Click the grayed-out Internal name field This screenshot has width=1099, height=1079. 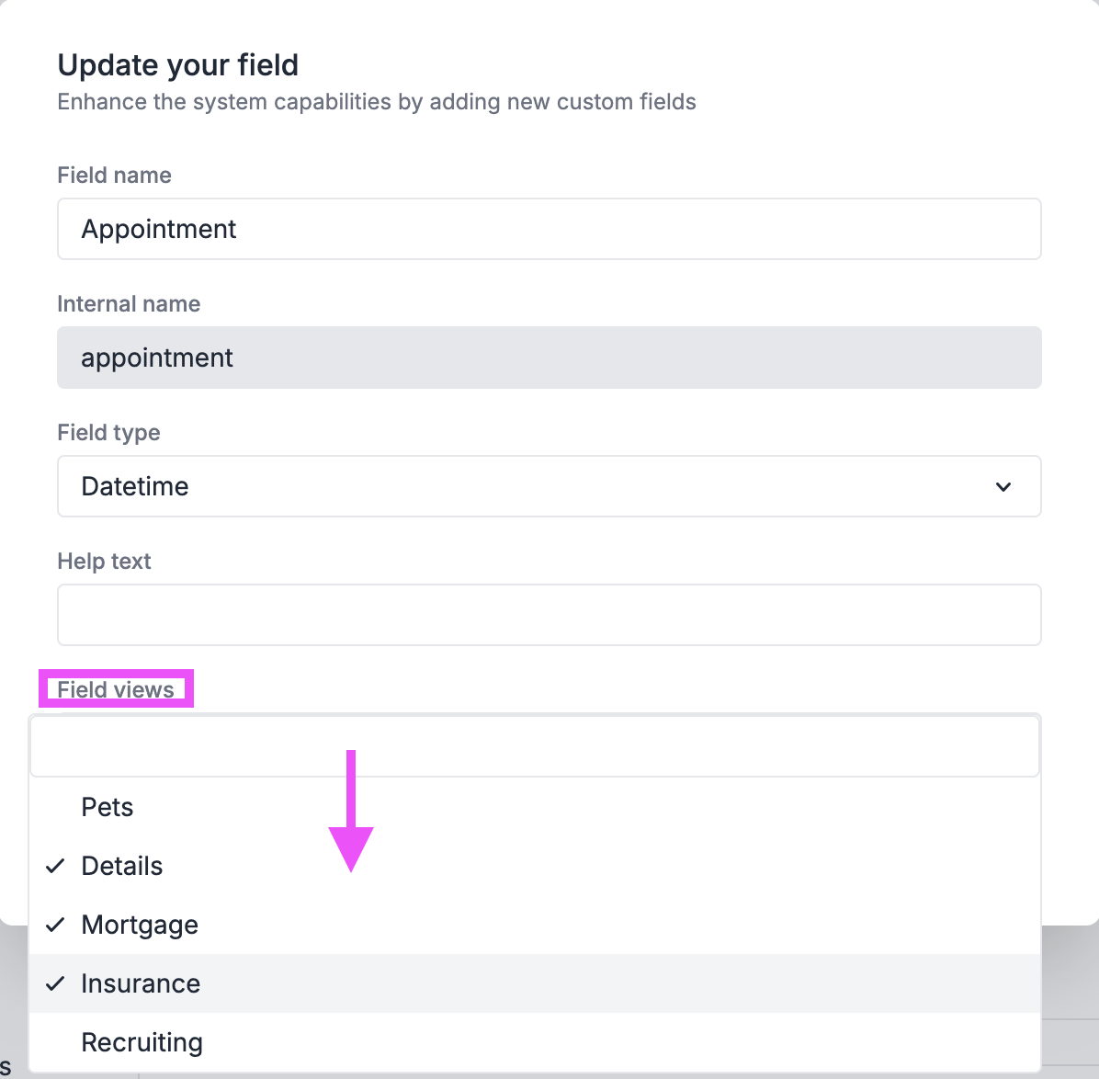tap(549, 358)
